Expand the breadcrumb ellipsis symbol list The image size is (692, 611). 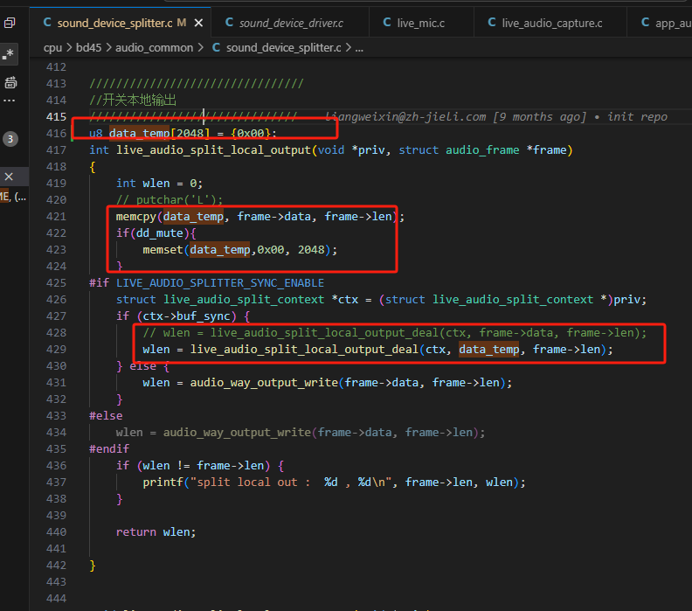pyautogui.click(x=359, y=48)
